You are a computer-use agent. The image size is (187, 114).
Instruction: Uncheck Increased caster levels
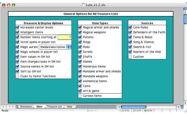click(17, 27)
